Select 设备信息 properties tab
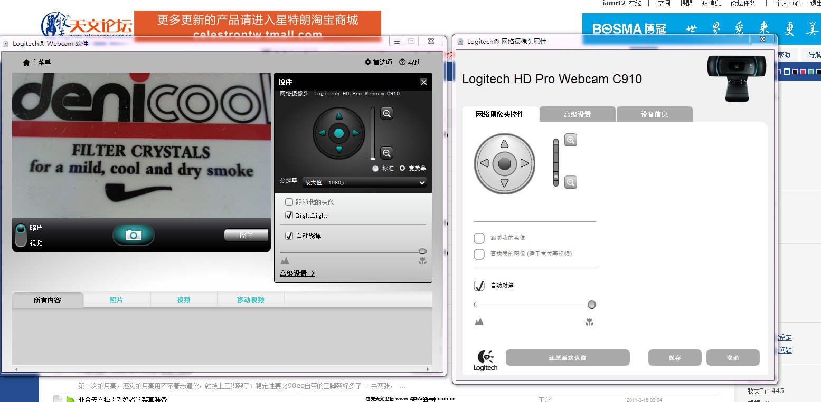This screenshot has height=402, width=821. coord(655,114)
